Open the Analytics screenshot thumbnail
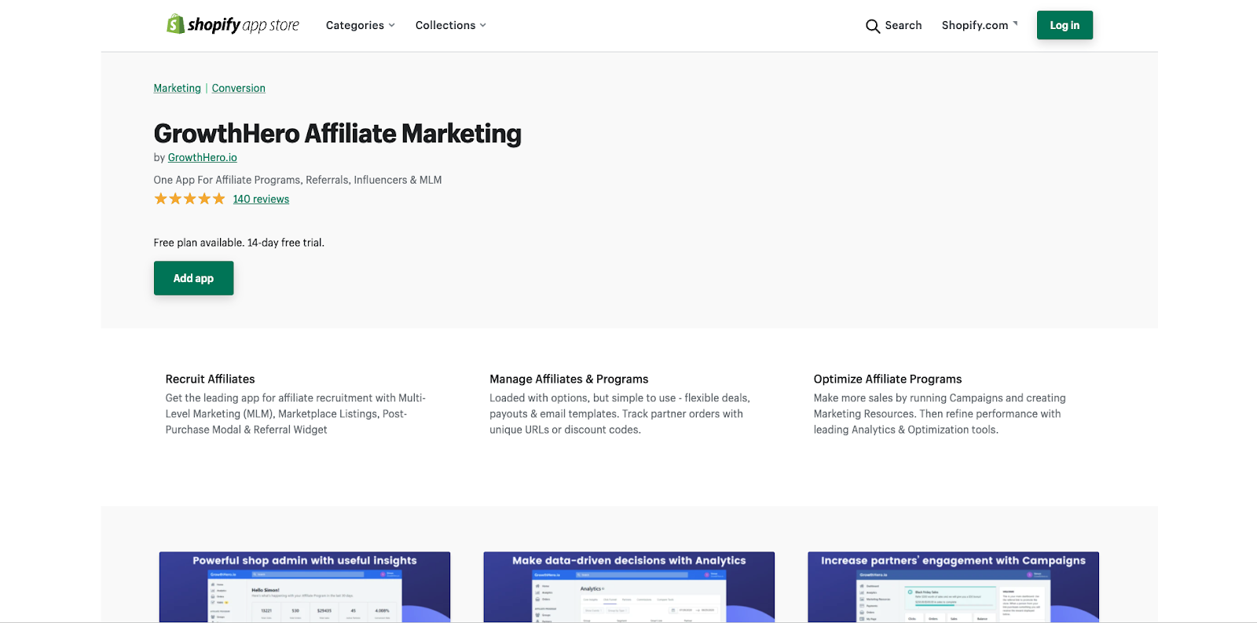Image resolution: width=1257 pixels, height=623 pixels. point(629,587)
